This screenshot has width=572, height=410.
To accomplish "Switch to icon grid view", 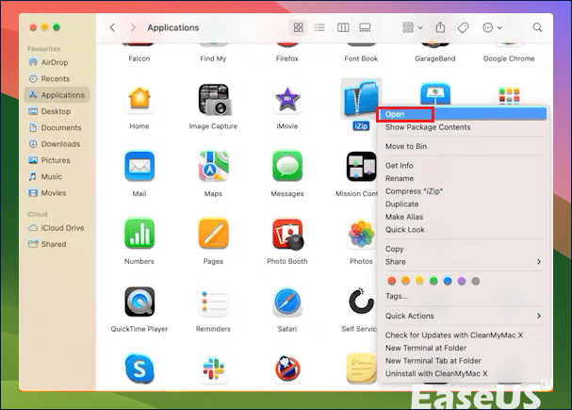I will (299, 28).
